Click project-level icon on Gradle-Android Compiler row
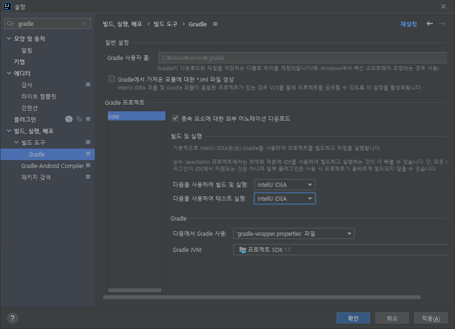 coord(88,165)
